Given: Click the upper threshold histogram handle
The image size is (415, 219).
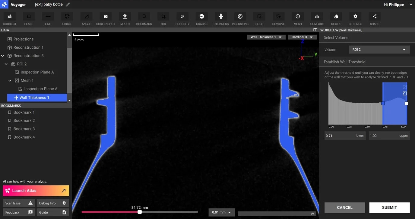Looking at the screenshot, I should pos(407,103).
